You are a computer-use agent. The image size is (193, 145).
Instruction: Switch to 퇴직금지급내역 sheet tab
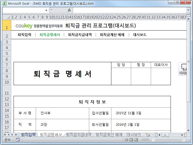click(79, 135)
